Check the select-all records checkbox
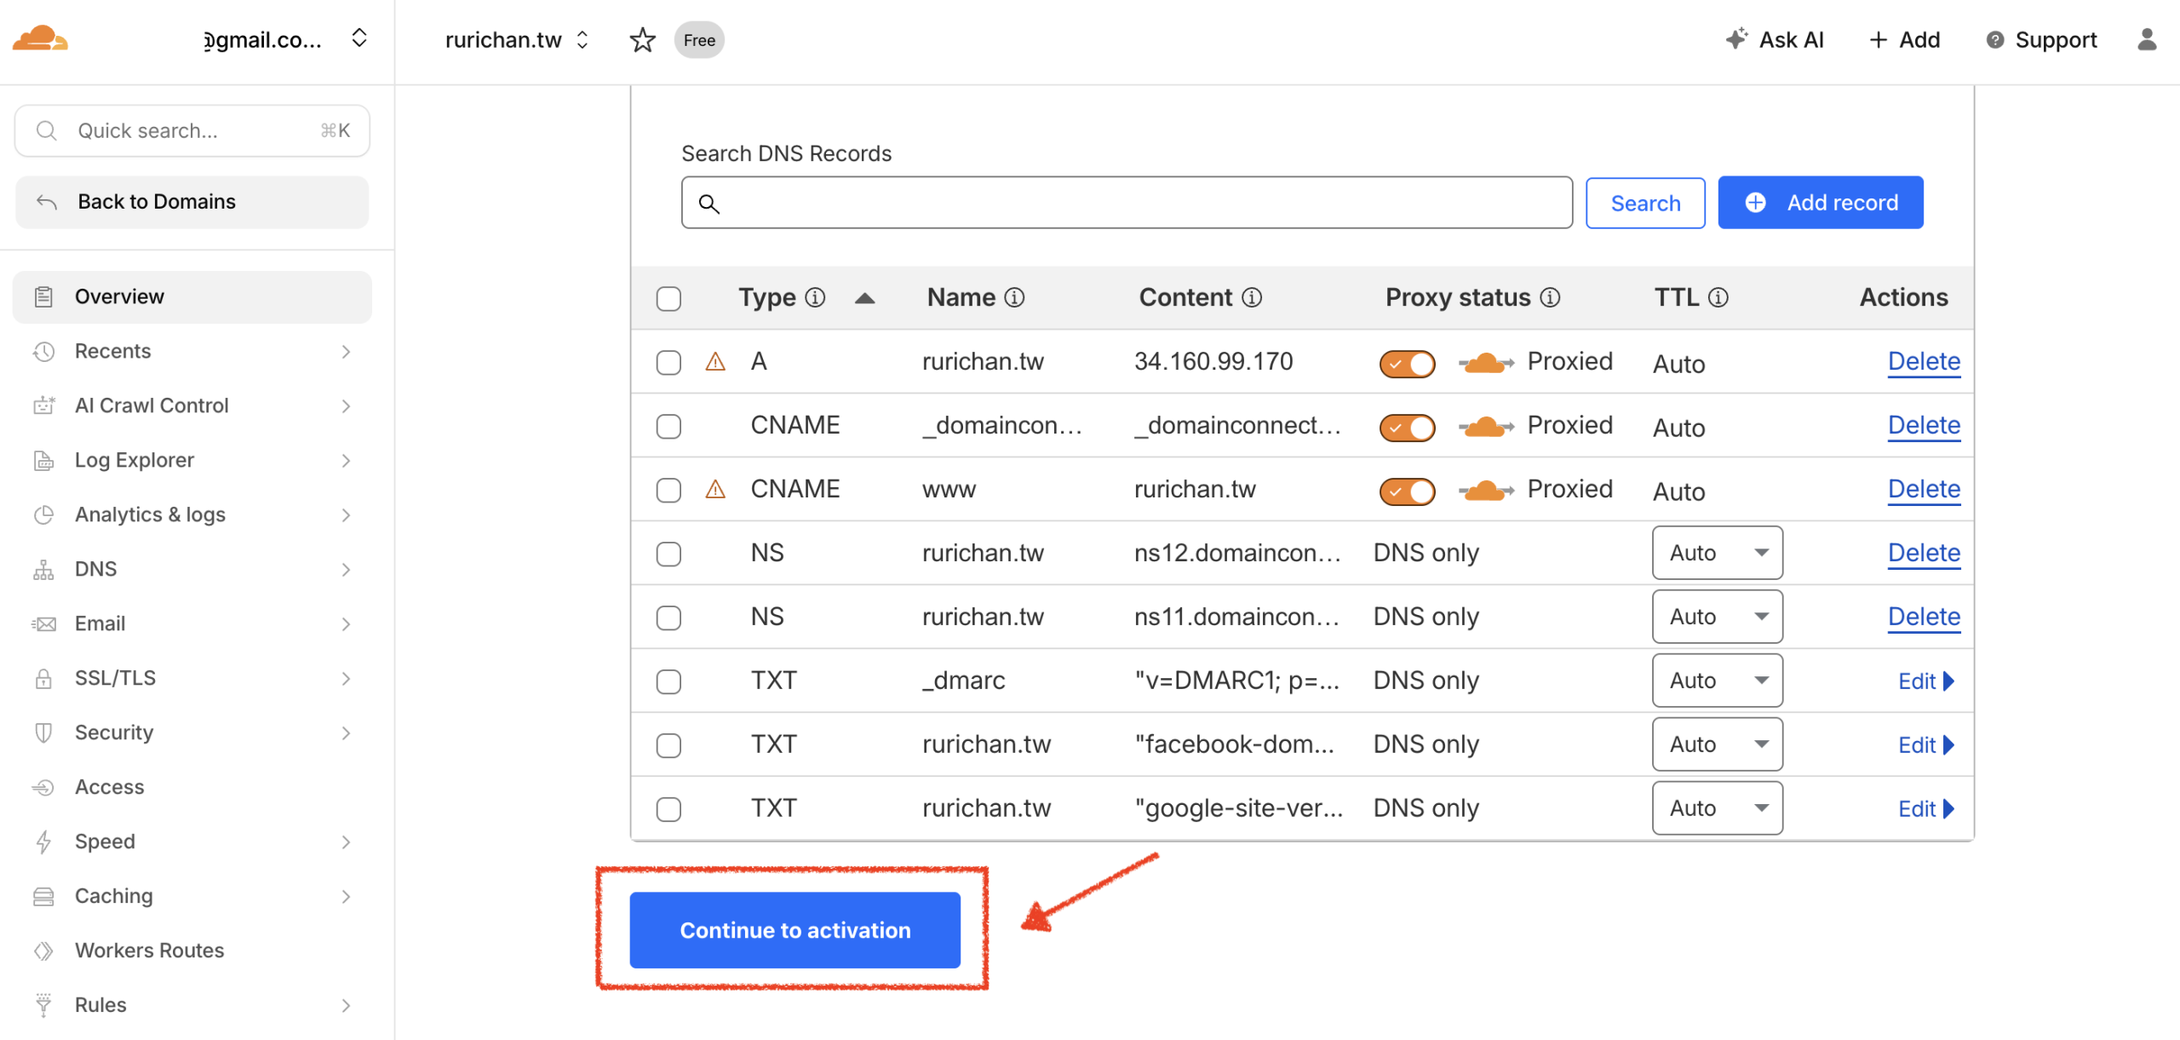 click(x=668, y=299)
